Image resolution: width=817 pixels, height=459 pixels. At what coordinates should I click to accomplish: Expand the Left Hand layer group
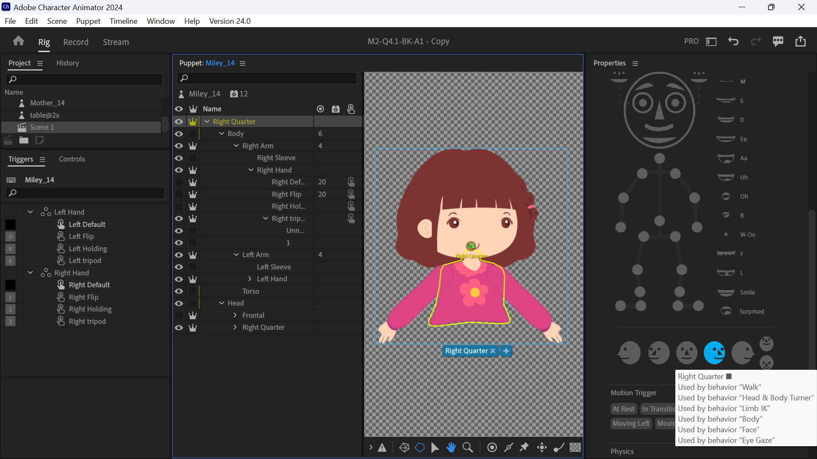(x=249, y=279)
